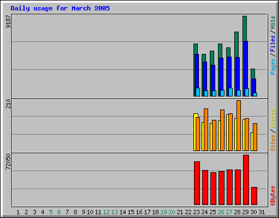
Task: Click the shortest red KBytes bar on day 30
Action: coord(254,196)
